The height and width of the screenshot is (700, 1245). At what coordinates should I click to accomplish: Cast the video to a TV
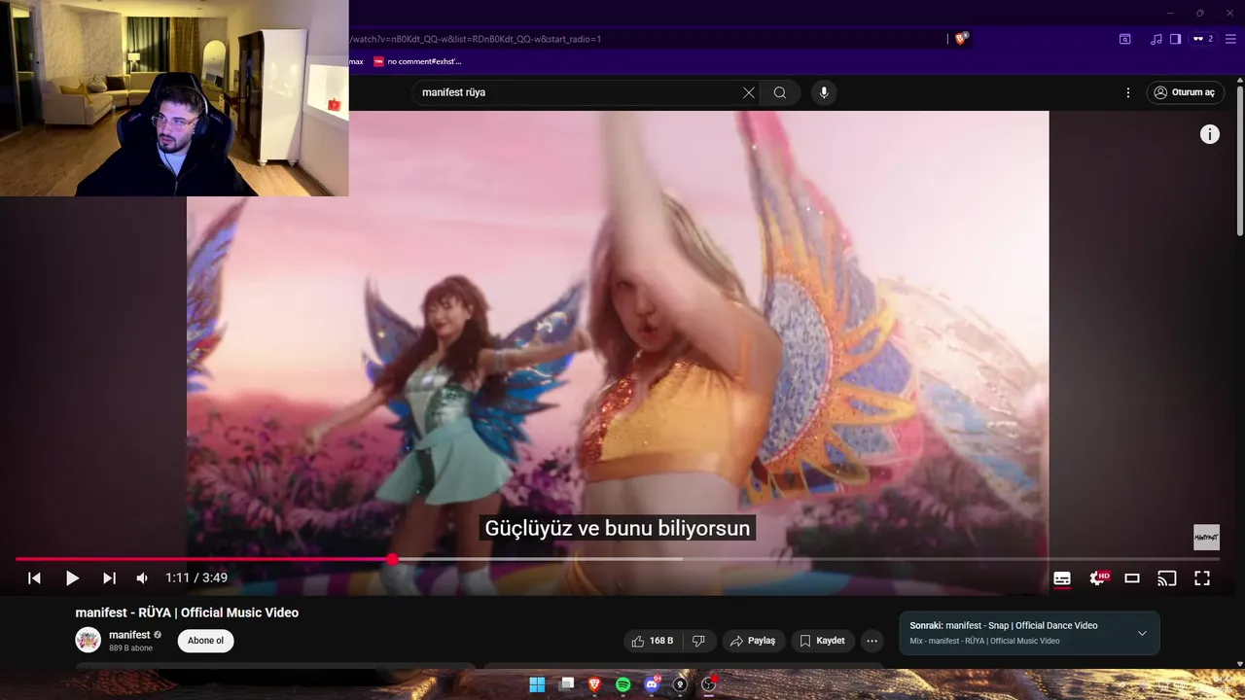1167,577
